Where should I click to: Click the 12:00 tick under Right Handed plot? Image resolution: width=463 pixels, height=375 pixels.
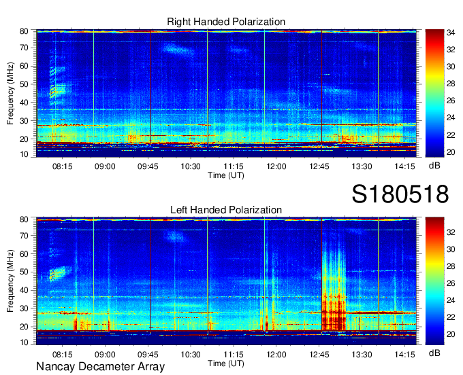click(276, 166)
